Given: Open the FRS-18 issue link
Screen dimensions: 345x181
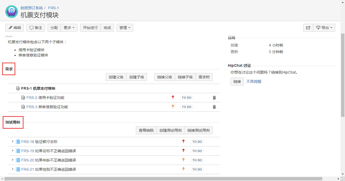Looking at the screenshot, I should pos(27,142).
